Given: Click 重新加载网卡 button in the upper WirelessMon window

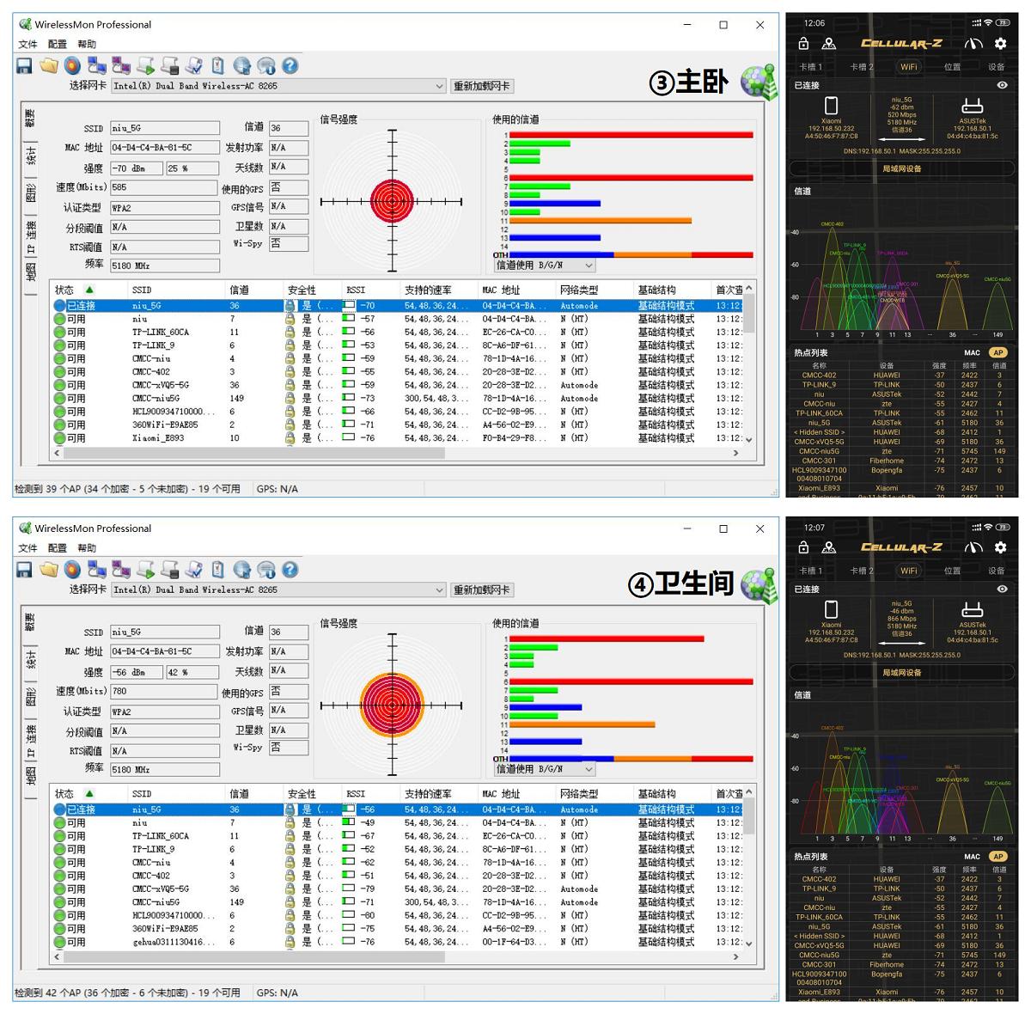Looking at the screenshot, I should coord(482,86).
